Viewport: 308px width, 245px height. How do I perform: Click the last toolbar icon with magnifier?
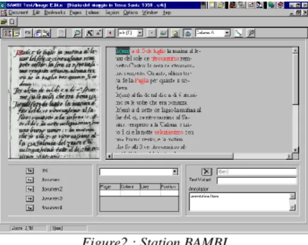coord(251,33)
